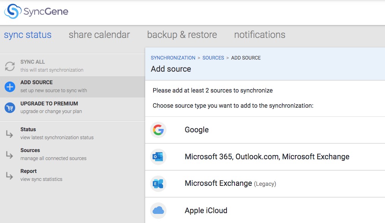This screenshot has width=385, height=223.
Task: Click 'Please add at least 2 sources' text
Action: pyautogui.click(x=212, y=90)
